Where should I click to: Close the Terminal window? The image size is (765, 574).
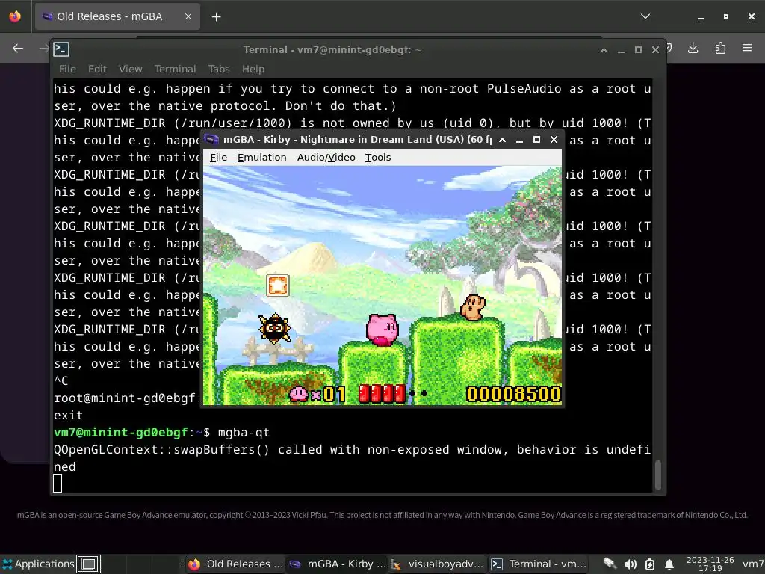(x=656, y=50)
